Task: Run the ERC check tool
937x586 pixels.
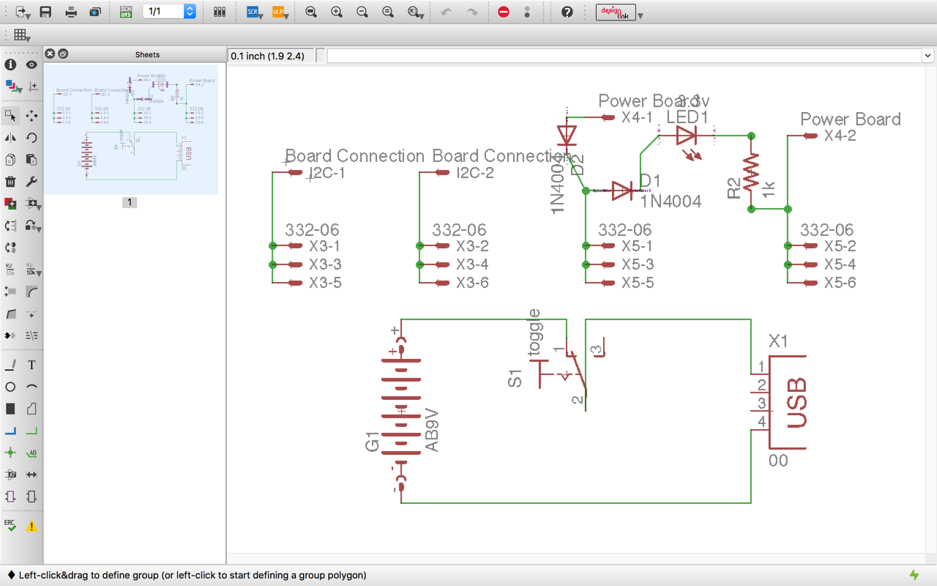Action: tap(10, 526)
